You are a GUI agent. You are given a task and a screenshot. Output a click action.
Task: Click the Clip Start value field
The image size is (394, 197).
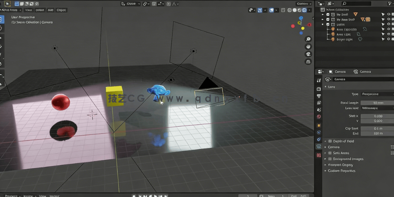[x=377, y=128]
